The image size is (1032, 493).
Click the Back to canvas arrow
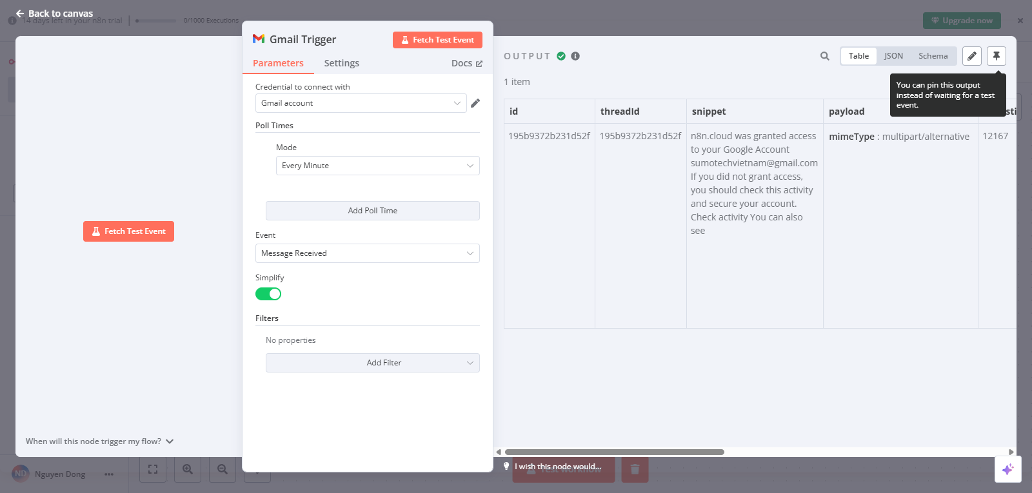20,14
